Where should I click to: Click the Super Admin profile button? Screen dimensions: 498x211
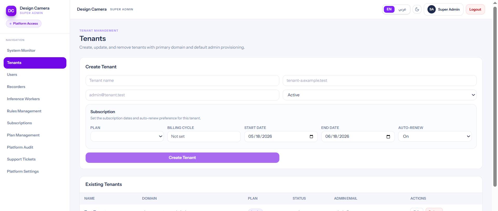click(444, 9)
